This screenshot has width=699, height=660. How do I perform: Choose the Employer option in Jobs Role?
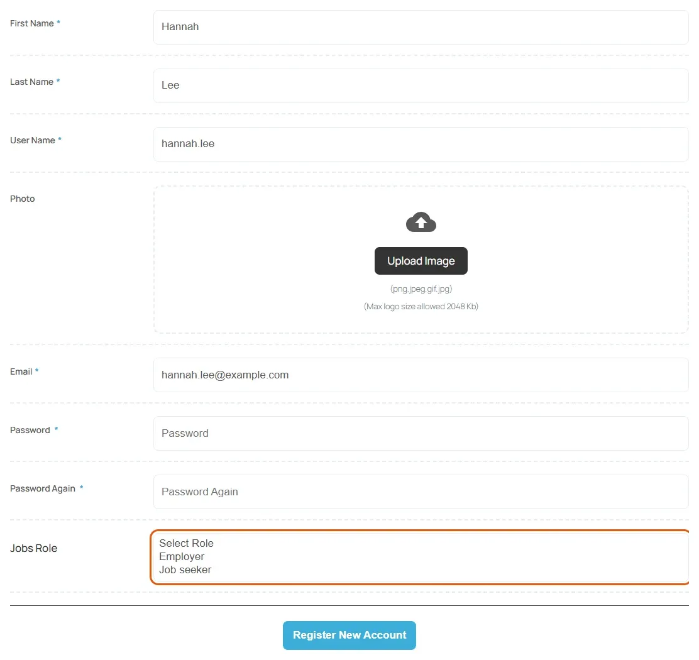click(182, 557)
